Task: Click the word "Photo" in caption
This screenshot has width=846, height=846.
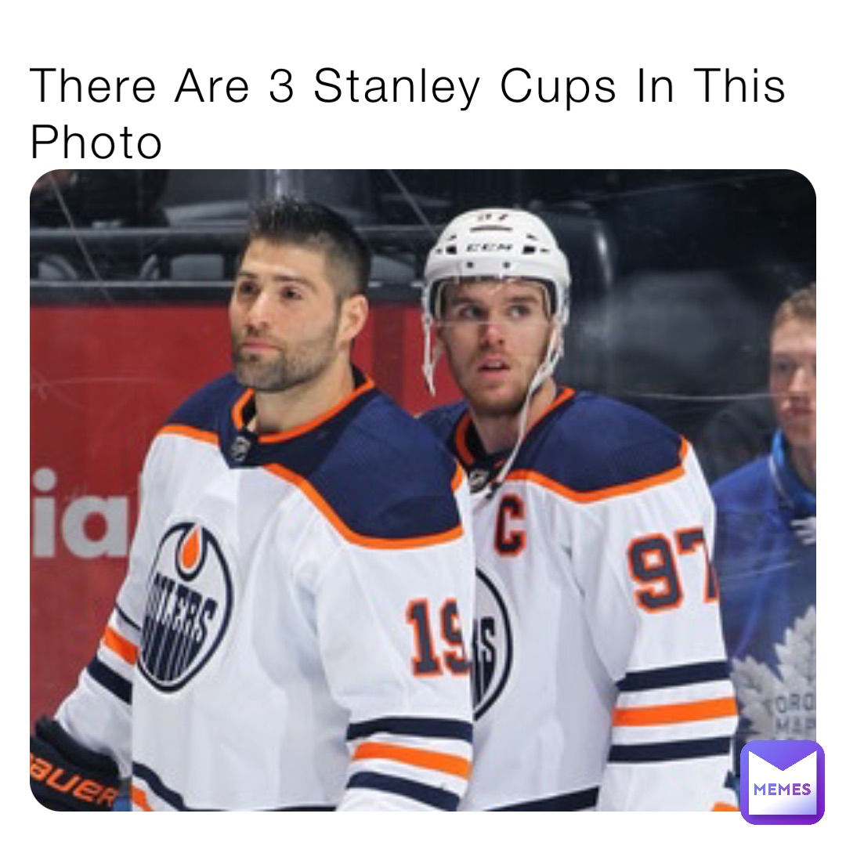Action: pyautogui.click(x=96, y=143)
